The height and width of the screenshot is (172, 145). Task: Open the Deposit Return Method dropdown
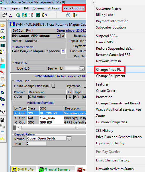pos(69,139)
